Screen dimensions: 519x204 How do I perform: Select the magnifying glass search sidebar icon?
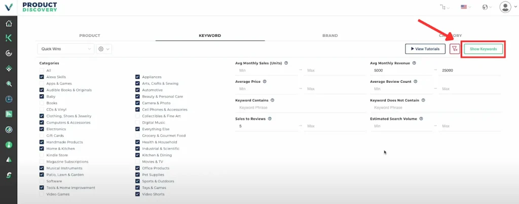(9, 84)
